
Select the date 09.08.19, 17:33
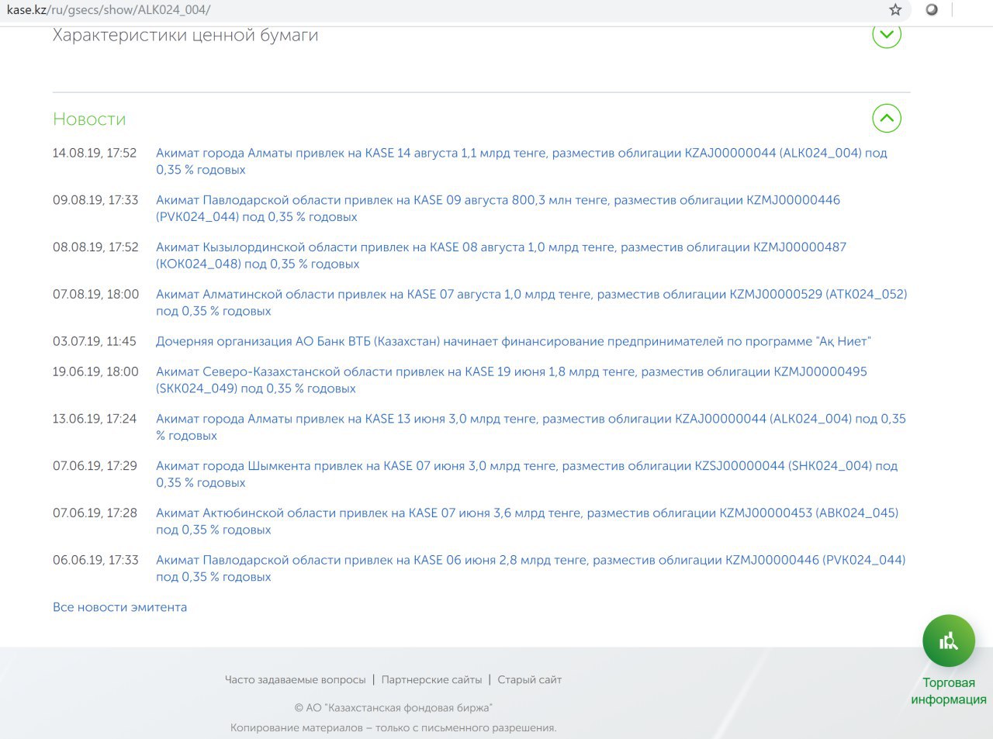click(95, 200)
